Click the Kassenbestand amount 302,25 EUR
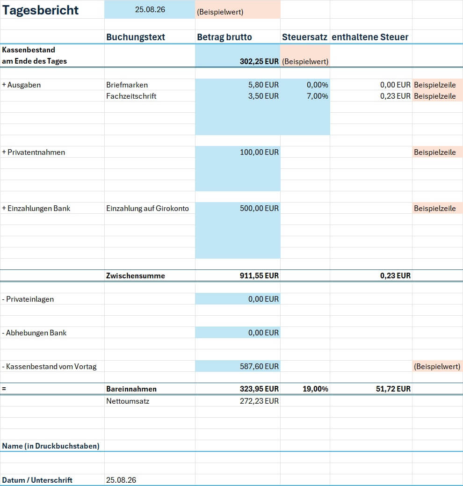Viewport: 463px width, 486px height. click(x=238, y=56)
